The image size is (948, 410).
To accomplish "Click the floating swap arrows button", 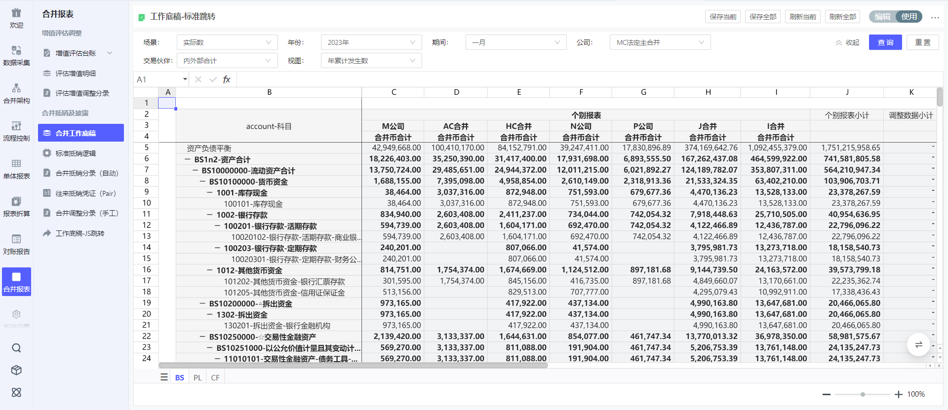I will [x=918, y=344].
